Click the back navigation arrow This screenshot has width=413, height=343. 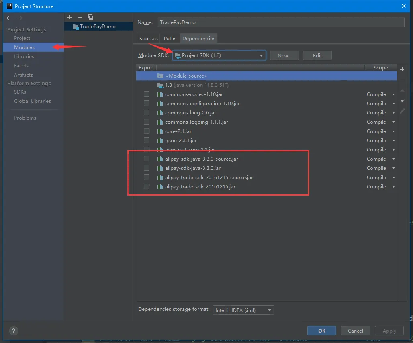click(x=9, y=18)
